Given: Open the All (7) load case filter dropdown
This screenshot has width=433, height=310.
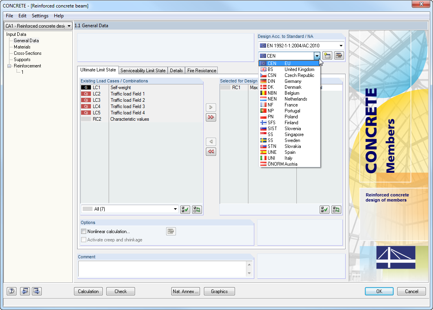Looking at the screenshot, I should tap(130, 209).
